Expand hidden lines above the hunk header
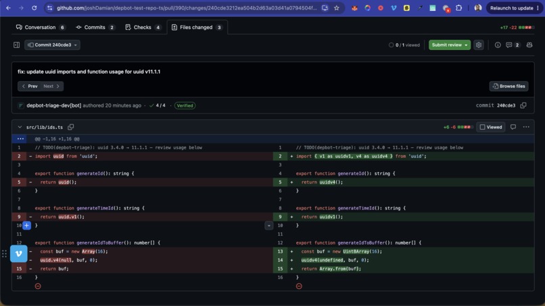 point(20,138)
